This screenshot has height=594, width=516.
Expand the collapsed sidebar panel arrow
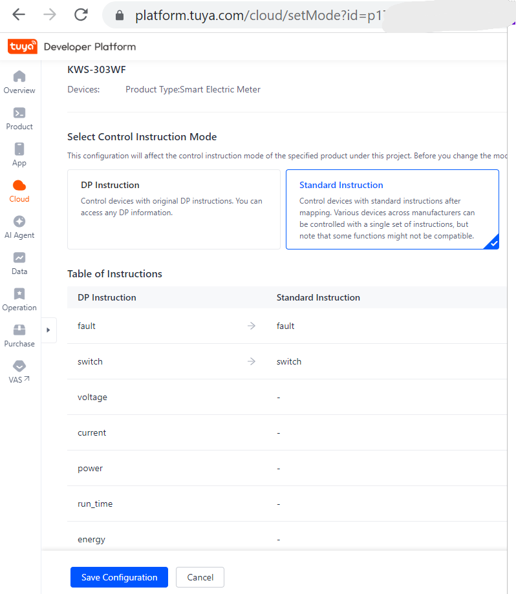coord(48,330)
